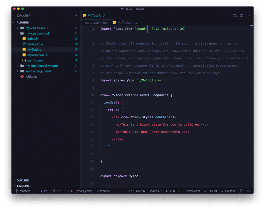Expand the OUTLINE section

pyautogui.click(x=23, y=180)
